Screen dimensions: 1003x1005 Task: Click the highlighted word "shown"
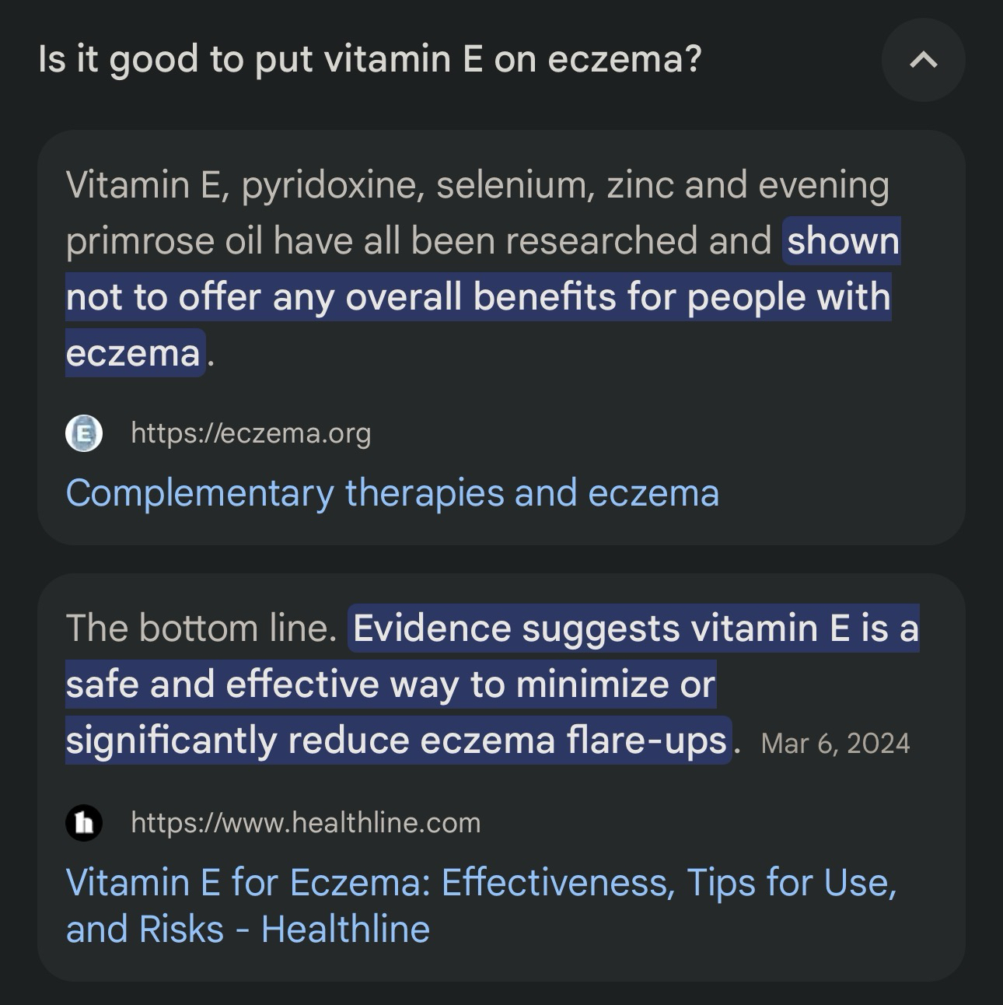pyautogui.click(x=842, y=241)
